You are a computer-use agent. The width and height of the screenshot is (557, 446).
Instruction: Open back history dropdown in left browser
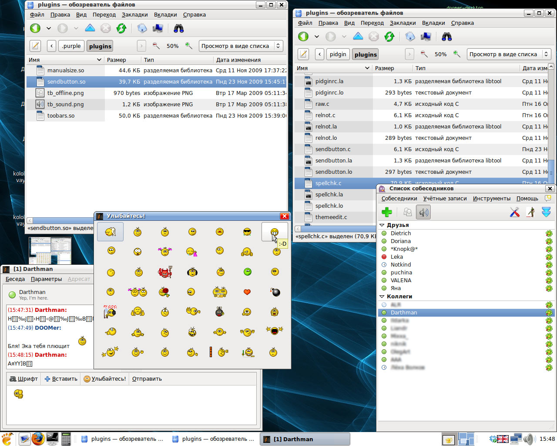(49, 28)
